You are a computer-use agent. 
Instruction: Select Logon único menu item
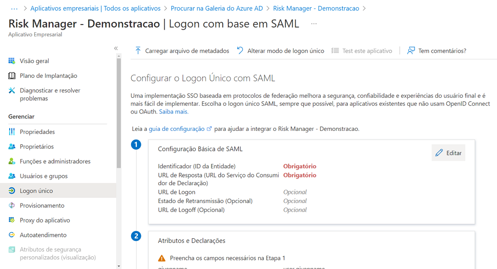click(x=58, y=191)
